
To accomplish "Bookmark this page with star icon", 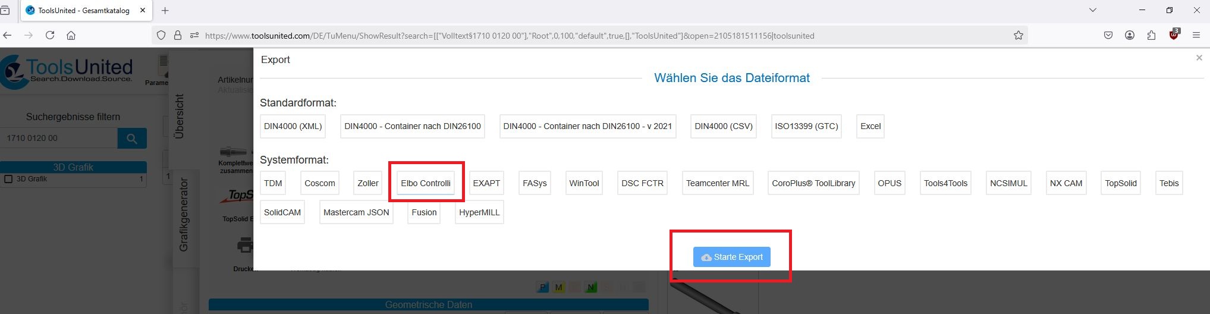I will pyautogui.click(x=1019, y=36).
